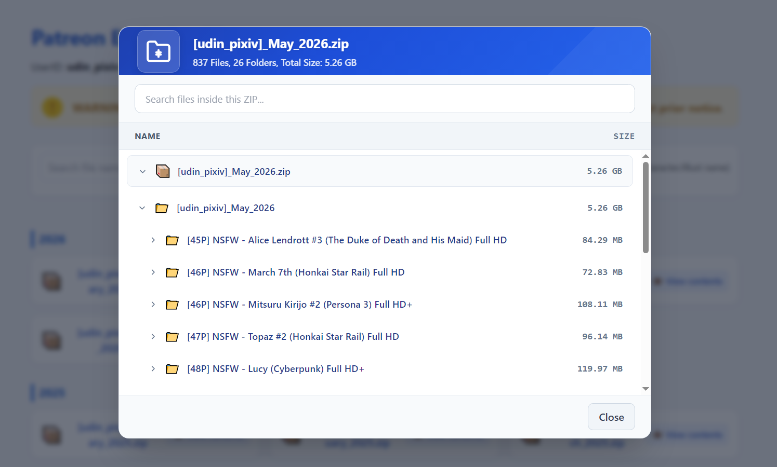Click the folder icon for March 7th
This screenshot has width=777, height=467.
coord(172,272)
